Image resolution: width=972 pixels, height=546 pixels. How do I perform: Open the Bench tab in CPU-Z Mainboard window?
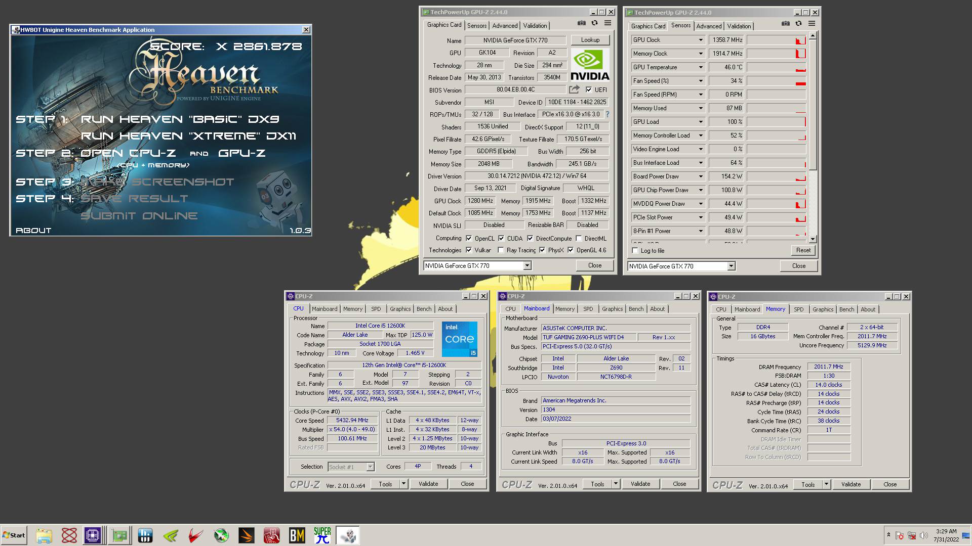pos(636,309)
